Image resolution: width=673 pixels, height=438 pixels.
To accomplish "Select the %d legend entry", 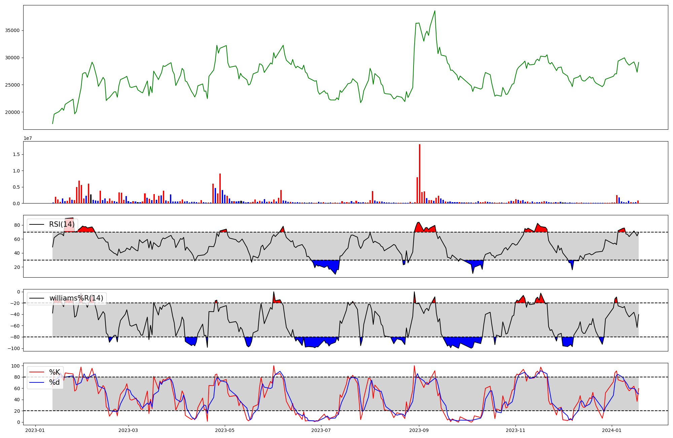I will pyautogui.click(x=55, y=382).
